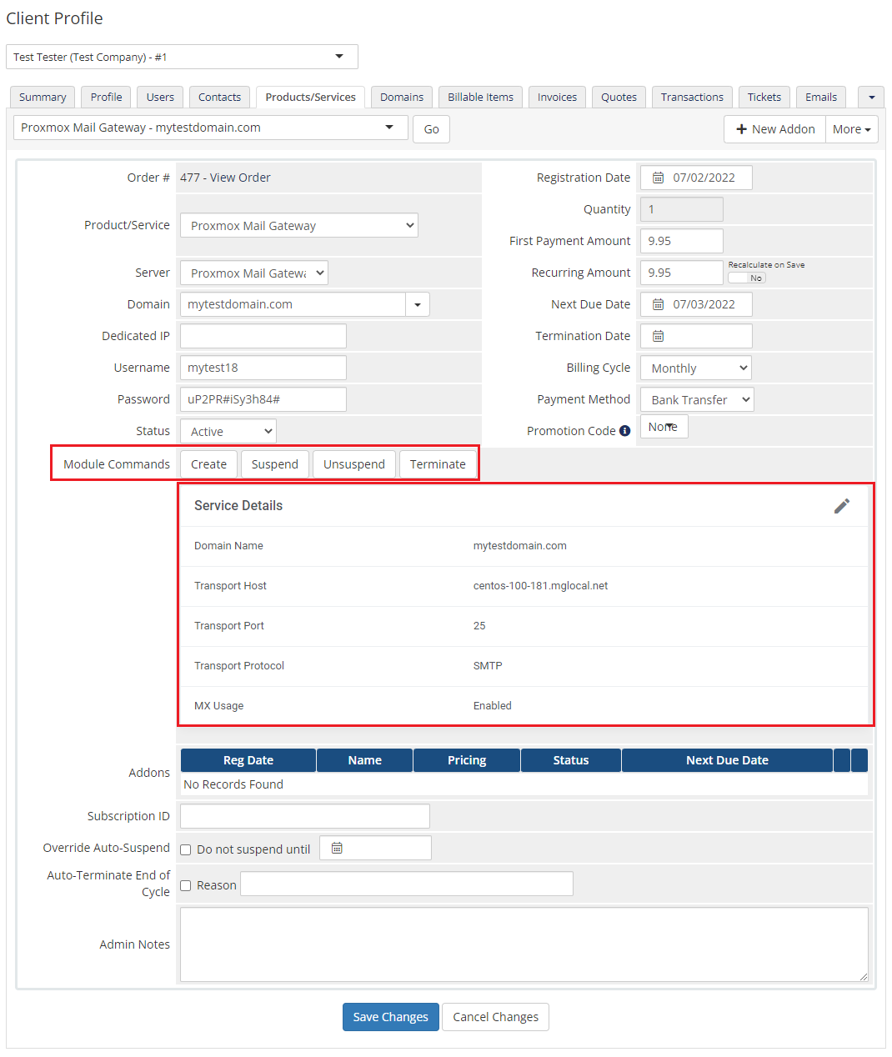Click the Subscription ID input field
The width and height of the screenshot is (892, 1057).
[x=305, y=816]
